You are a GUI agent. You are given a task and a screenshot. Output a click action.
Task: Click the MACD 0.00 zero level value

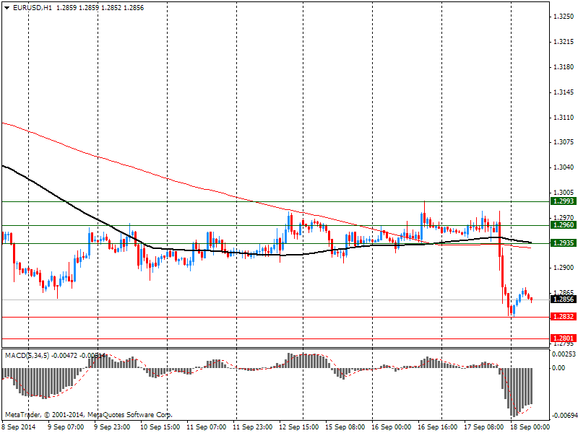coord(559,368)
